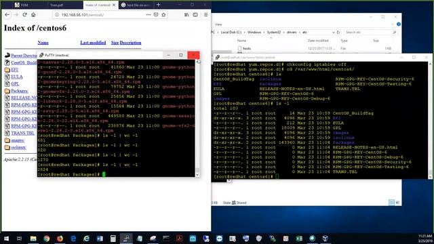This screenshot has height=244, width=434.
Task: Toggle the Firefox sidebar view
Action: [195, 15]
